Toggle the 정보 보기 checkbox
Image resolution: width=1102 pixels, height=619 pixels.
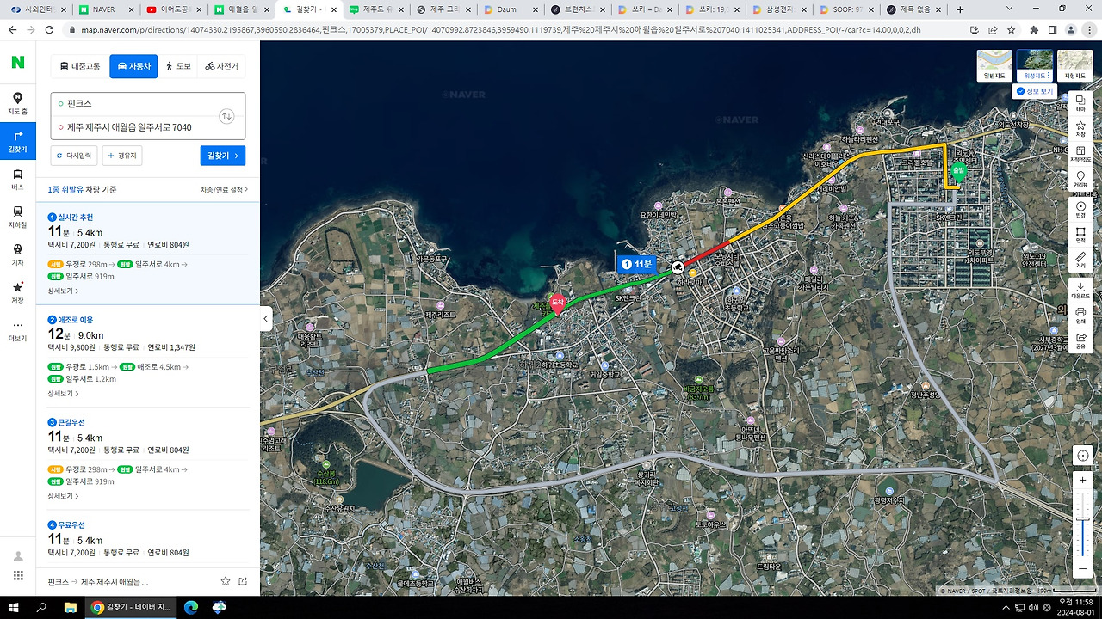1034,90
